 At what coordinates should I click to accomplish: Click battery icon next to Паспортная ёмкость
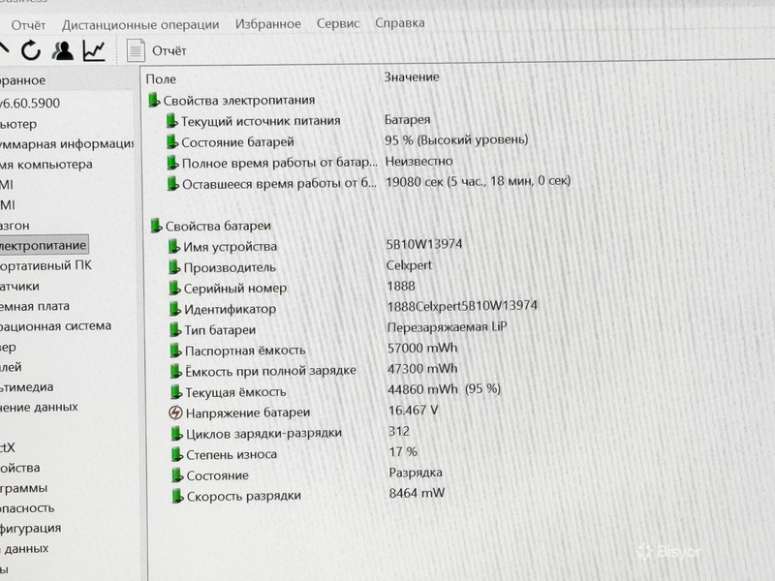175,351
